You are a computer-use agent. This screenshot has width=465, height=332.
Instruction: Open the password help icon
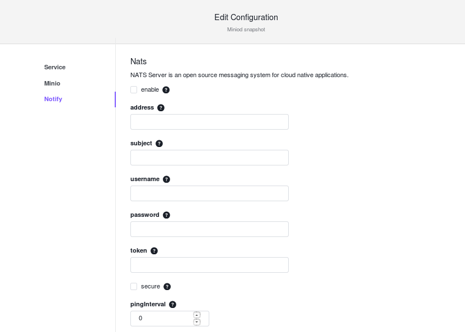pyautogui.click(x=166, y=215)
